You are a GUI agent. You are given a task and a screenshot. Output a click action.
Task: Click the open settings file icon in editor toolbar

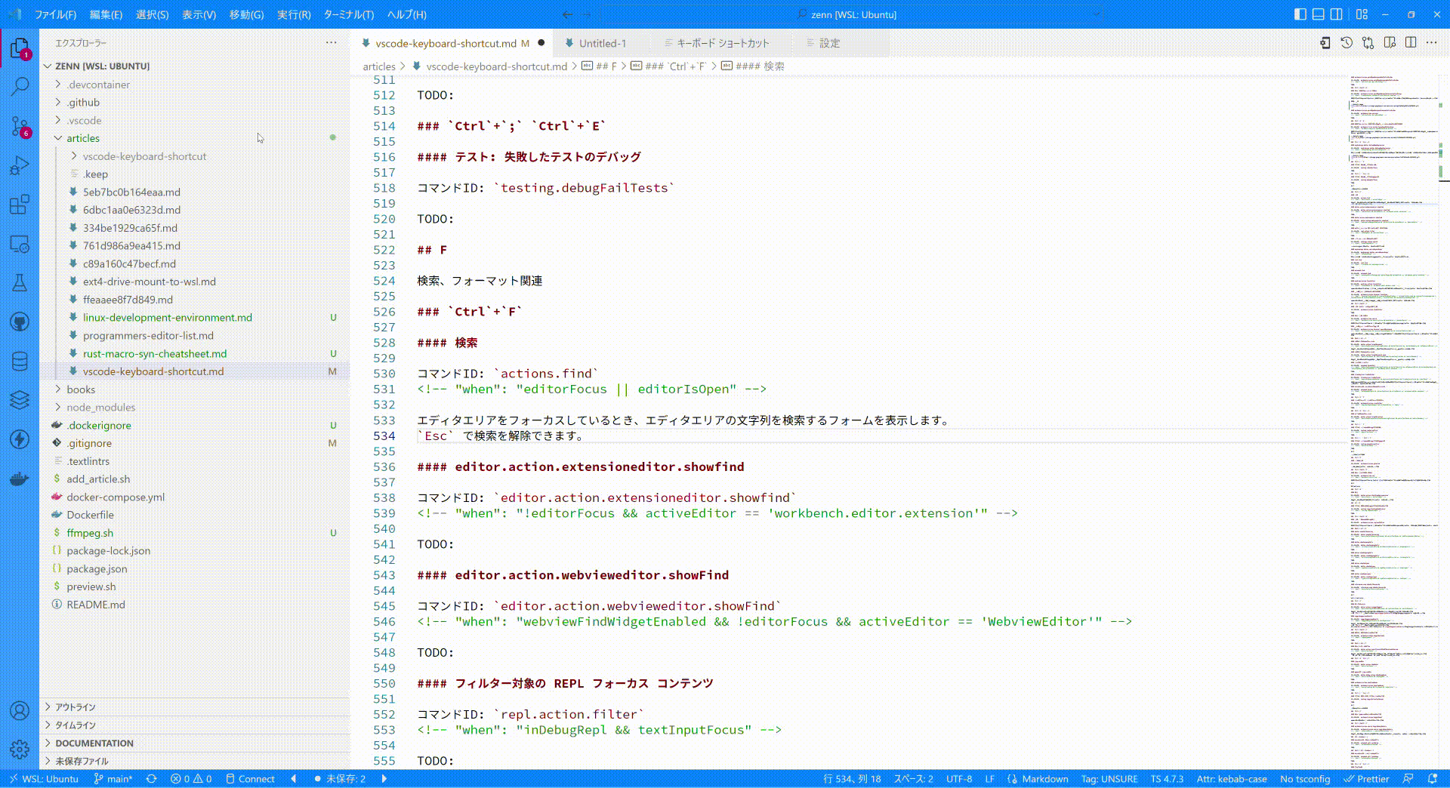click(1325, 43)
